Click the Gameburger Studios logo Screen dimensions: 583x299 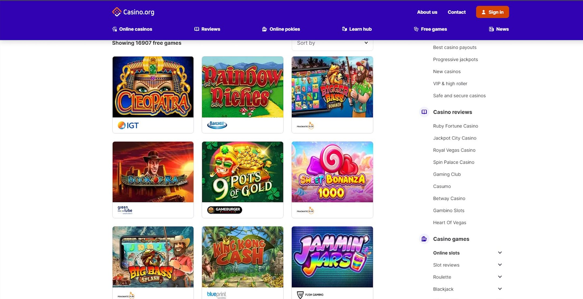point(225,210)
